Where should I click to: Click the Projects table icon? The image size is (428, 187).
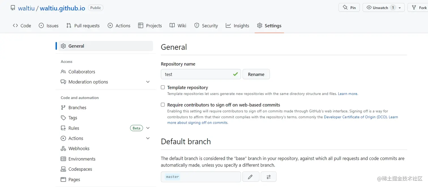click(141, 25)
